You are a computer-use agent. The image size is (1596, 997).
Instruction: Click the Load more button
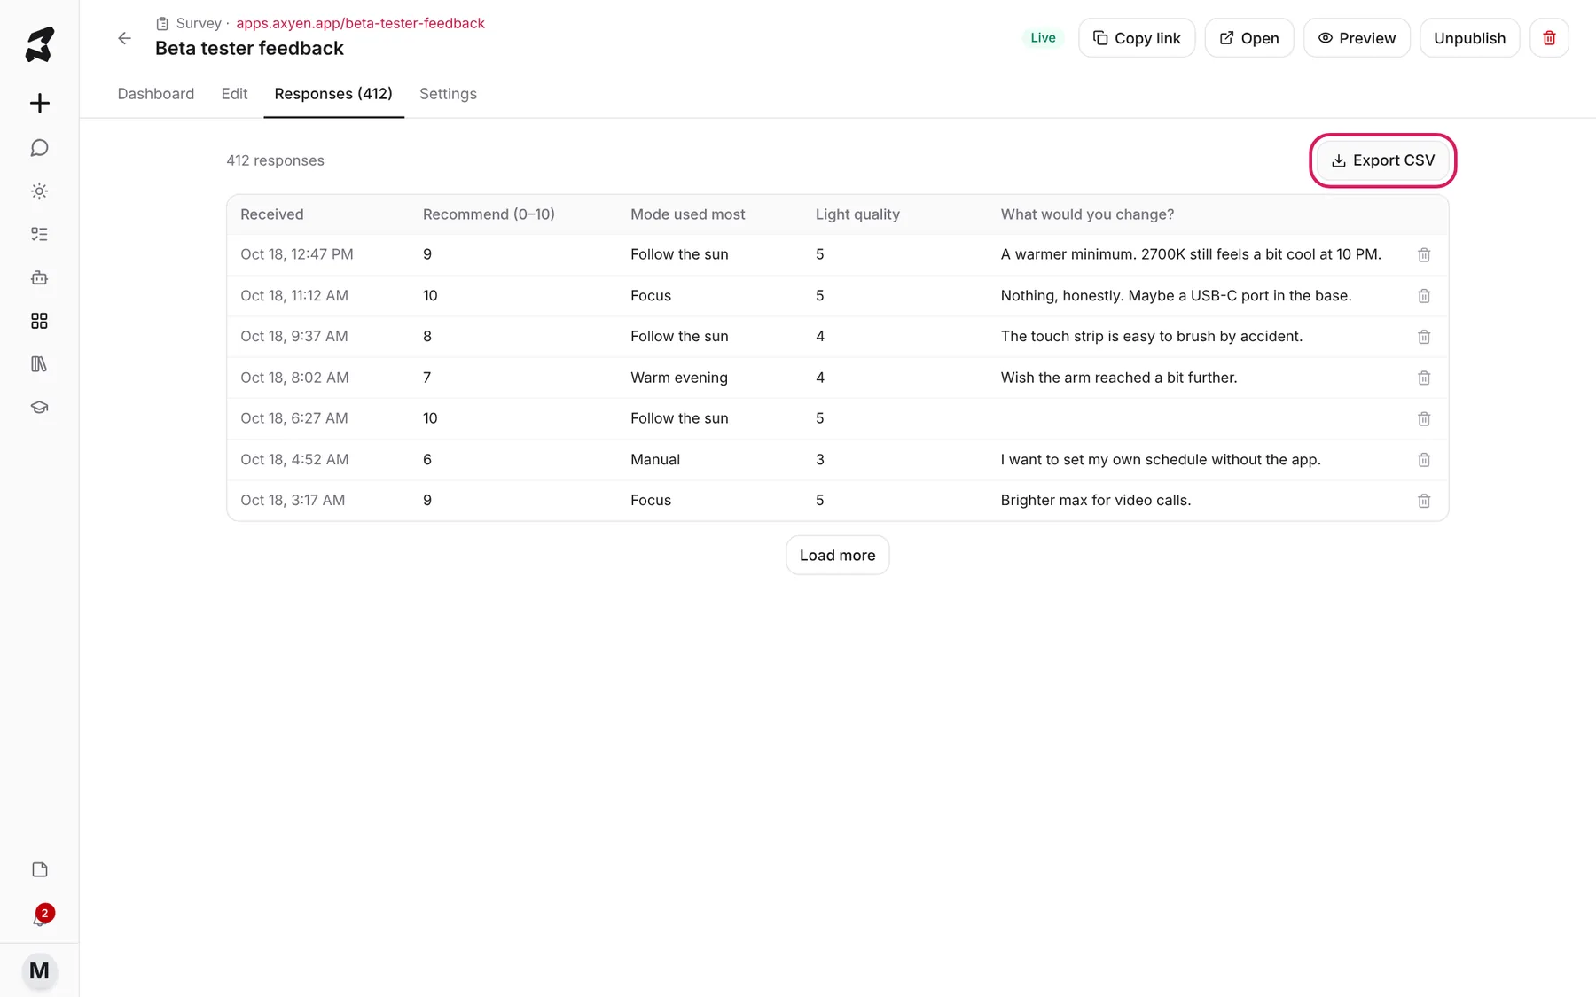837,556
